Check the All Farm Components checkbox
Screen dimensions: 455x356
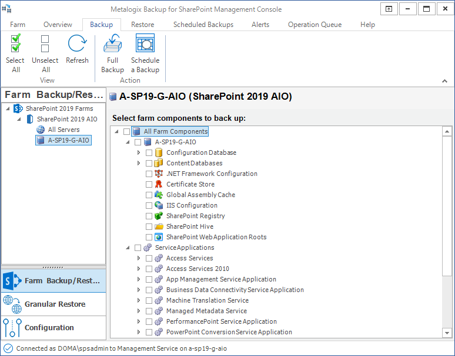coord(126,131)
